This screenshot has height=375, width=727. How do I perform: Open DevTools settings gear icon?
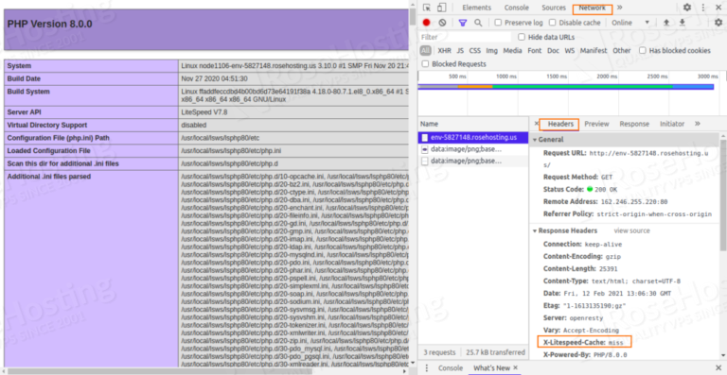click(x=687, y=8)
